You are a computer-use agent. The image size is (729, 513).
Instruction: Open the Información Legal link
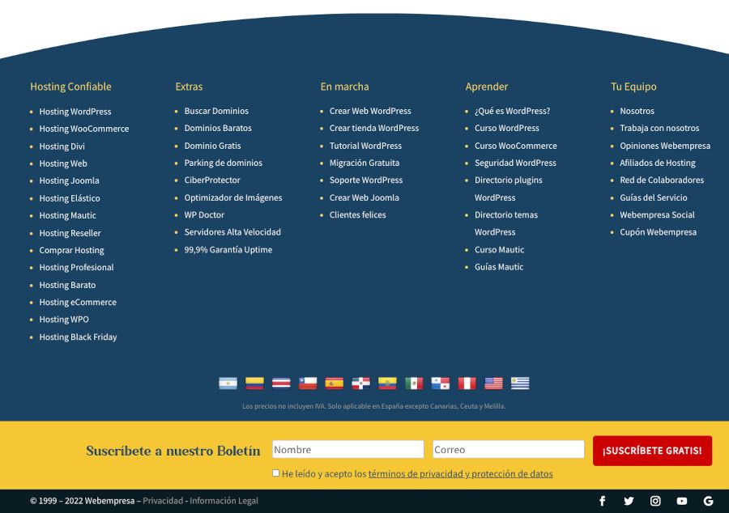224,501
